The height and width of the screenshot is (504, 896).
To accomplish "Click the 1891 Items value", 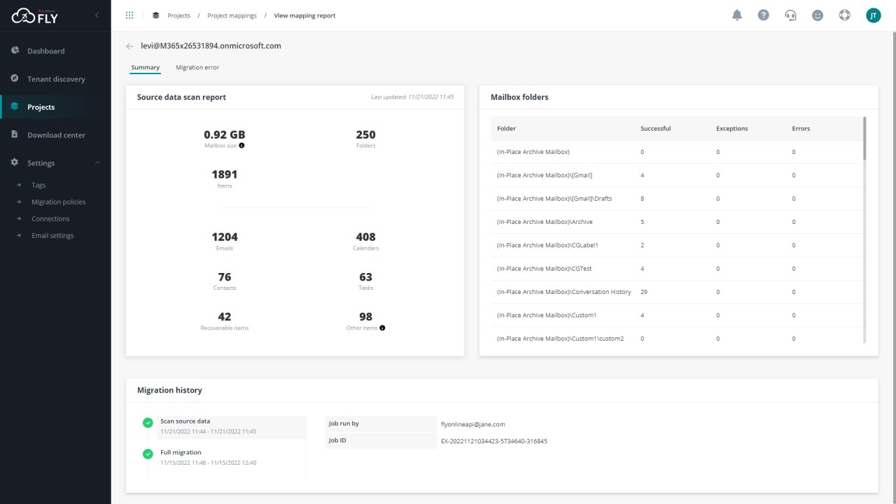I will click(x=224, y=174).
